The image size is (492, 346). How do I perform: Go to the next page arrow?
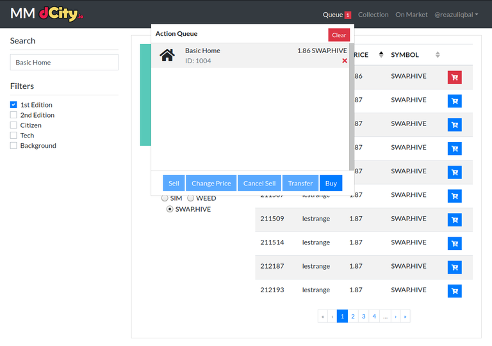point(396,316)
